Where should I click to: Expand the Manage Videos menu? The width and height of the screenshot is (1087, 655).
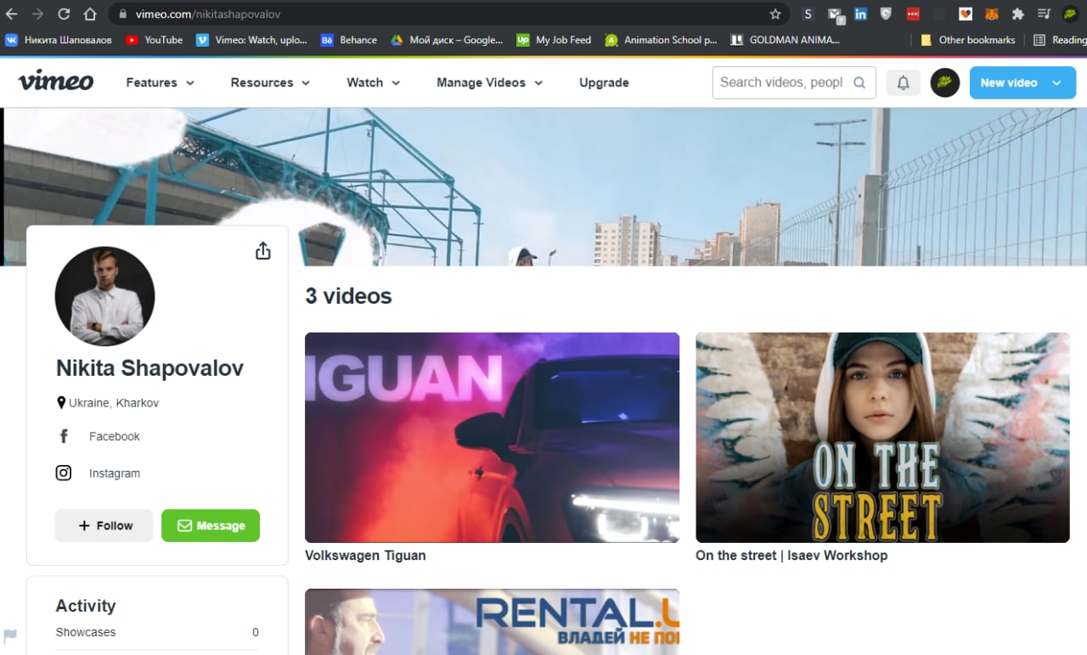pyautogui.click(x=490, y=82)
